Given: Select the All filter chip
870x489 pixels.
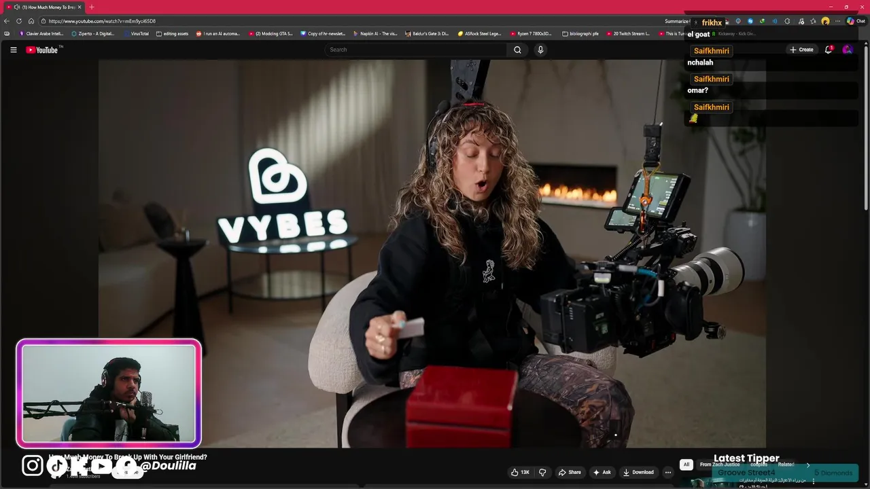Looking at the screenshot, I should (686, 465).
